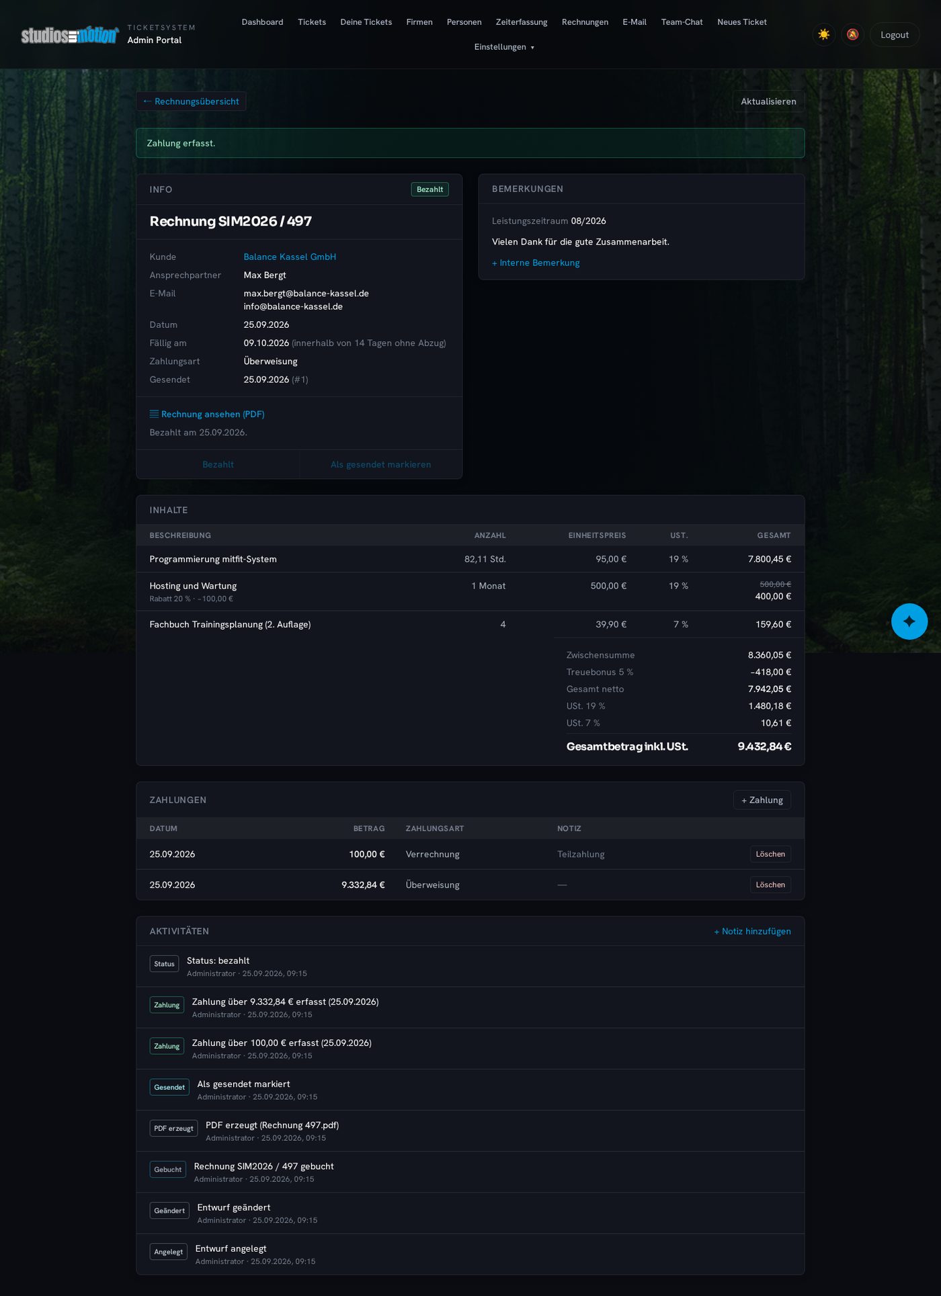Viewport: 941px width, 1296px height.
Task: Click the Aktualisieren button
Action: 768,101
